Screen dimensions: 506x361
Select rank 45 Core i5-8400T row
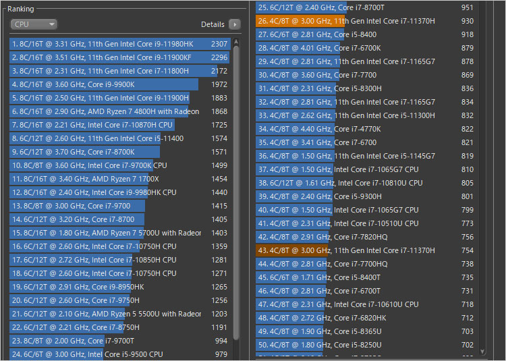coord(366,277)
